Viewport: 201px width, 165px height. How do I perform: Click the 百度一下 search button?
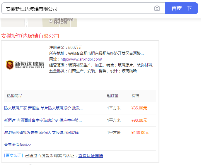pos(182,8)
